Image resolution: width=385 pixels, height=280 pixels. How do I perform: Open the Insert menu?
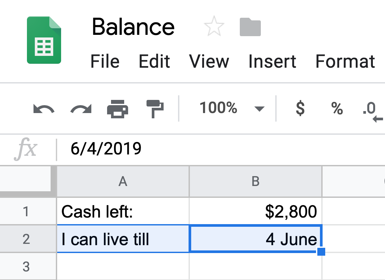coord(272,61)
